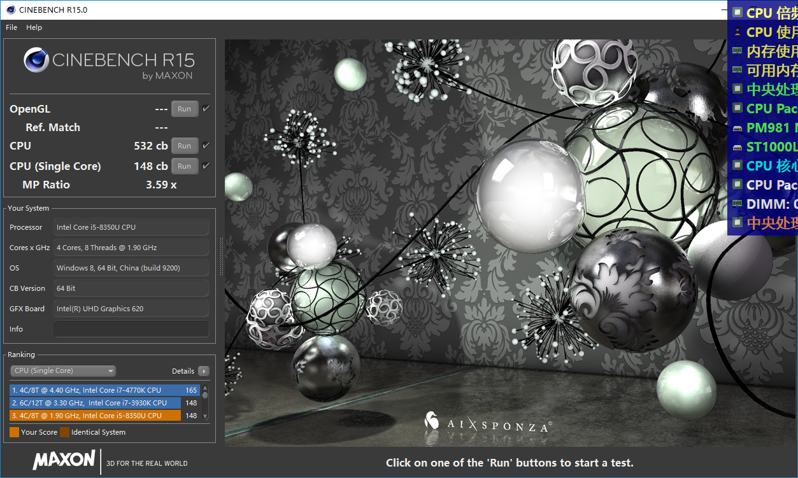Run the CPU benchmark test
The width and height of the screenshot is (798, 478).
pos(185,146)
